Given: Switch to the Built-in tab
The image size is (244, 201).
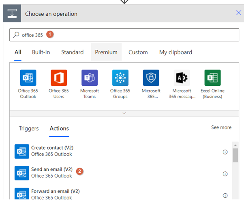Looking at the screenshot, I should click(41, 52).
